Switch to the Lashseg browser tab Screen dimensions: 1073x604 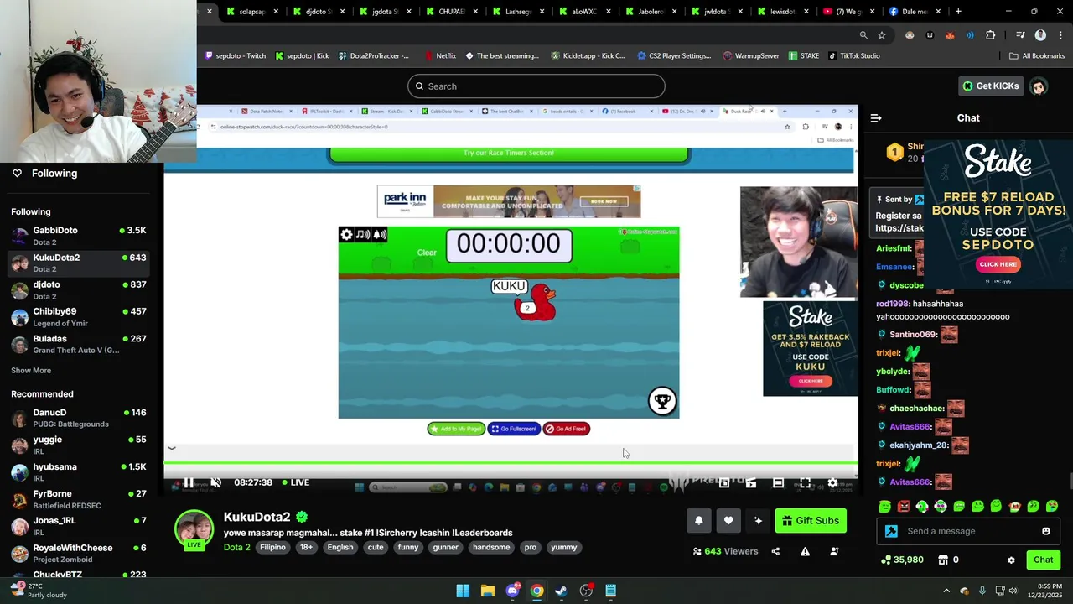click(x=518, y=12)
